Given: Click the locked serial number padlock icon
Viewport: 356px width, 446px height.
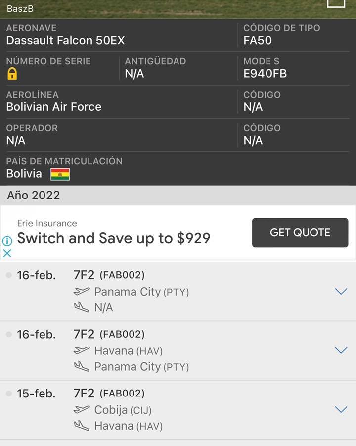Looking at the screenshot, I should point(12,74).
